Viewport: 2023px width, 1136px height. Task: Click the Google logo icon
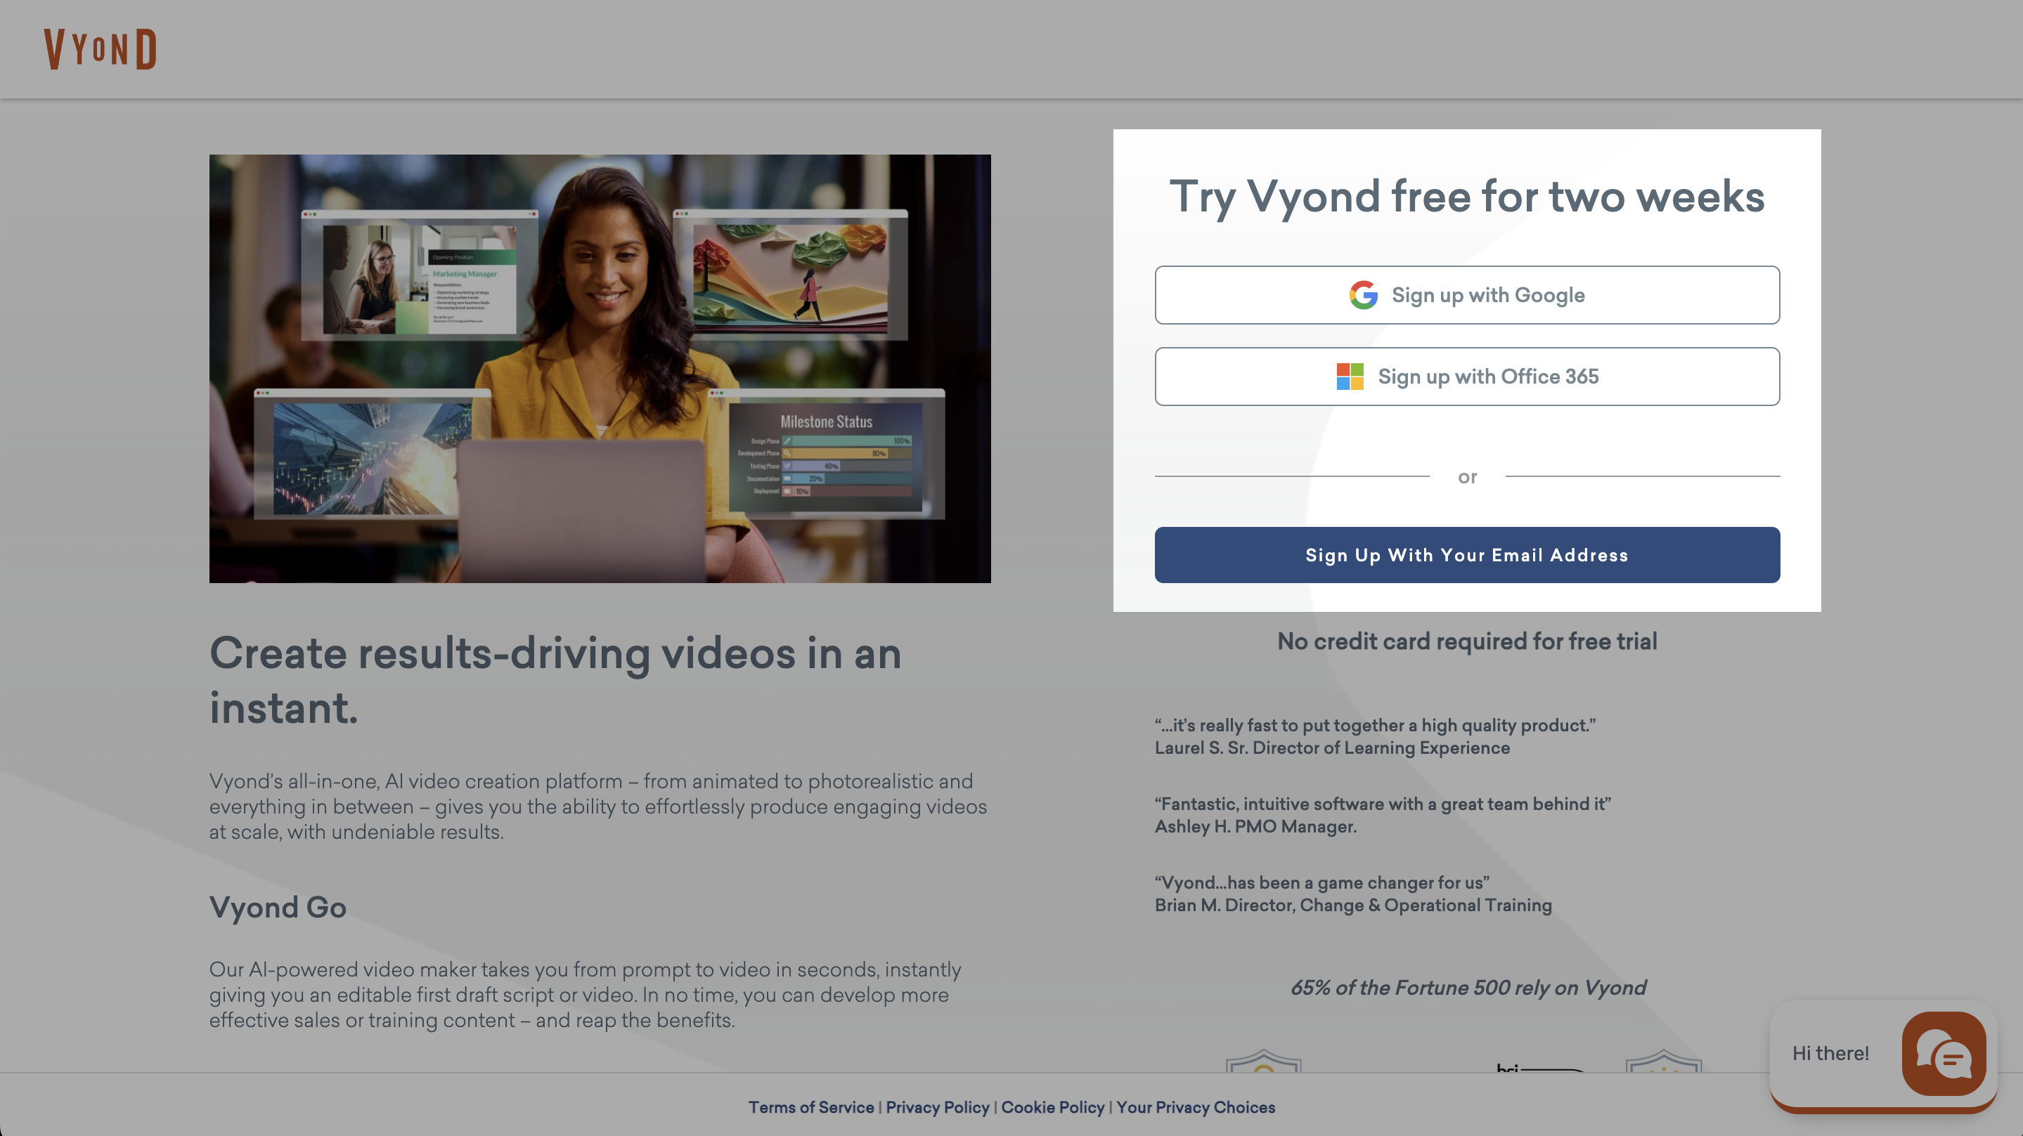(x=1362, y=295)
